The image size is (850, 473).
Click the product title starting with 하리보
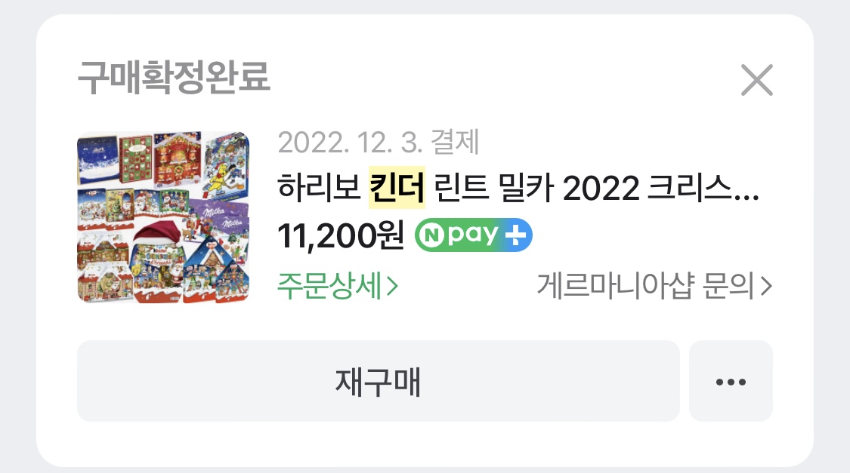click(518, 188)
